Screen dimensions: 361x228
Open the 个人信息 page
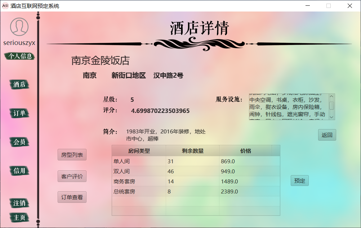coord(20,56)
